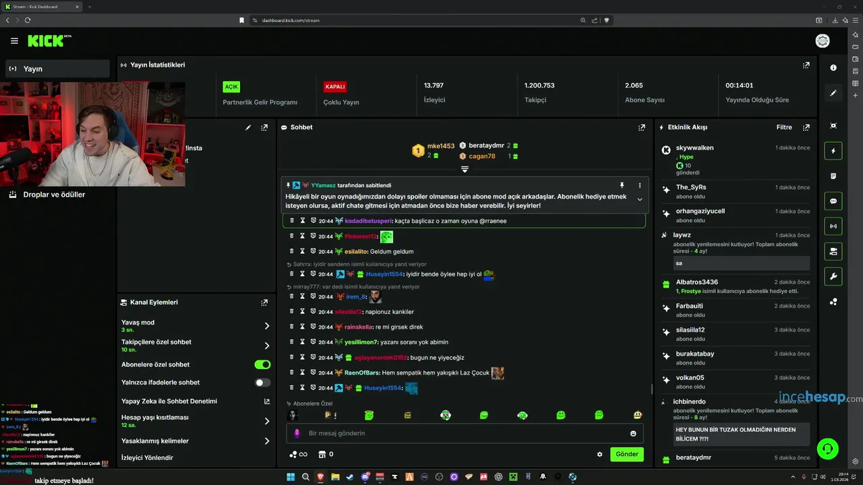Click the document note icon in the right sidebar
The width and height of the screenshot is (863, 485).
(833, 176)
